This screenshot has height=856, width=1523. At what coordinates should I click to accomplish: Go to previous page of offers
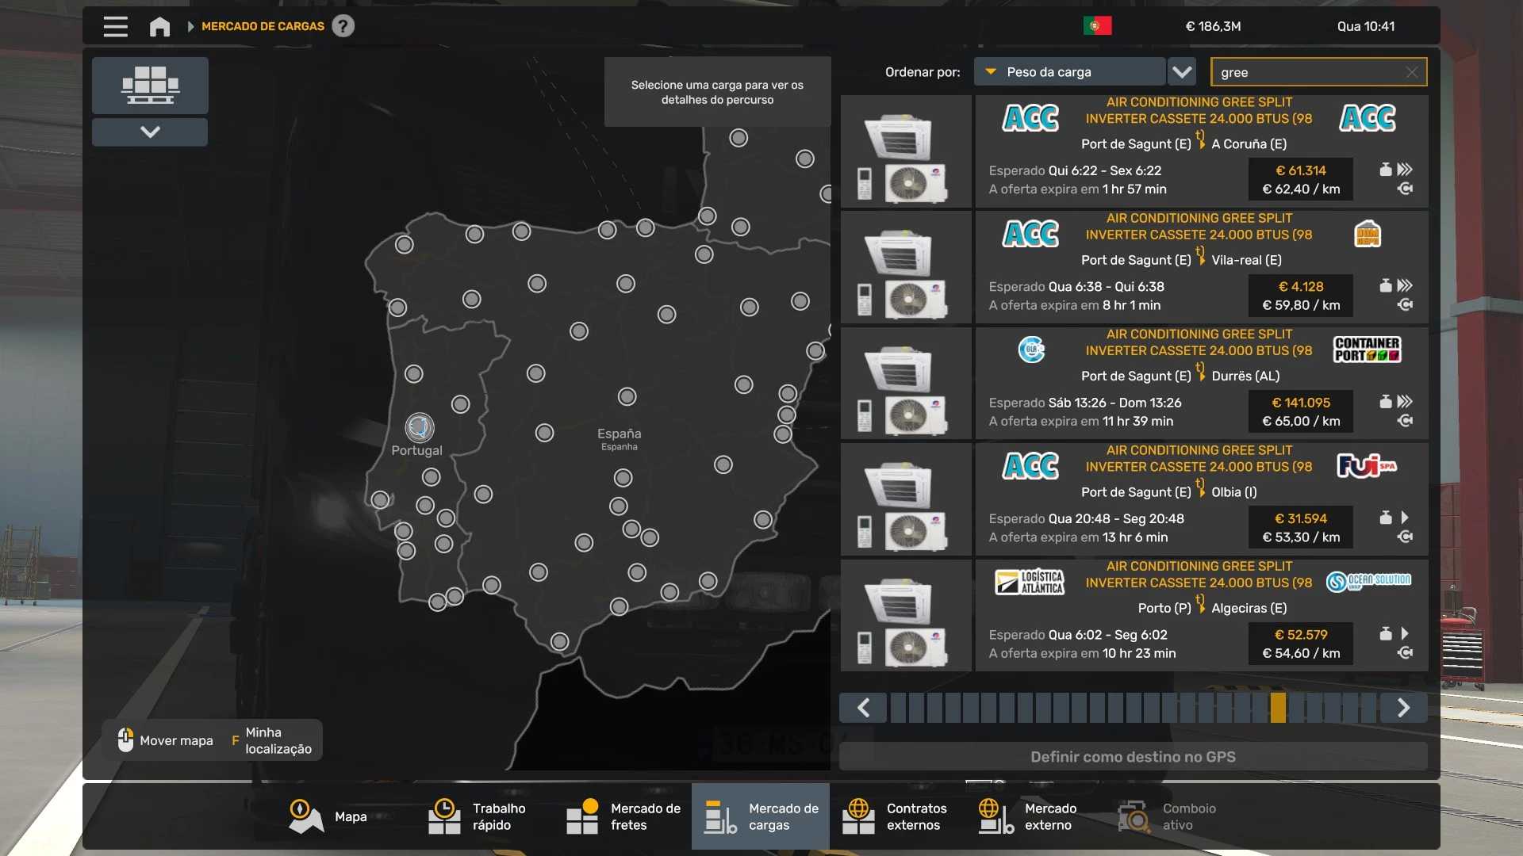pyautogui.click(x=864, y=707)
